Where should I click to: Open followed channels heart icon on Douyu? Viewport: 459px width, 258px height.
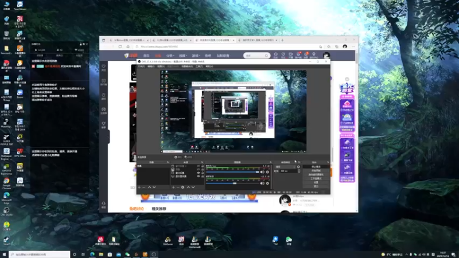tap(283, 55)
